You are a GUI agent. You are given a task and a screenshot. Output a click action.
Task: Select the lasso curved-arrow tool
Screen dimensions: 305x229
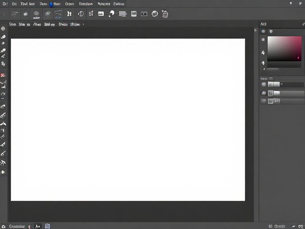tap(3, 95)
